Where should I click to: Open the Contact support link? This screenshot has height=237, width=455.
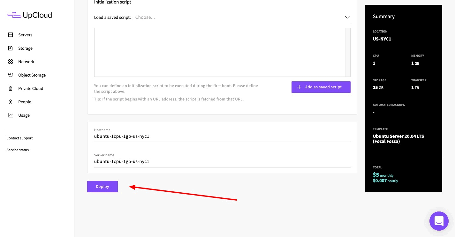point(19,138)
